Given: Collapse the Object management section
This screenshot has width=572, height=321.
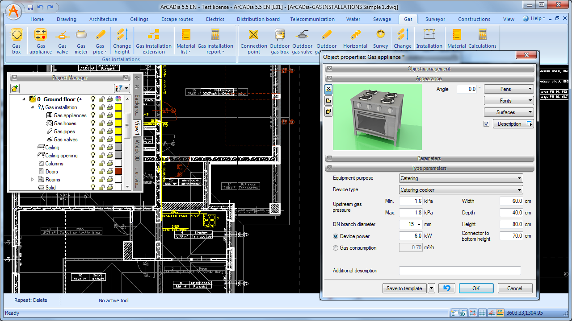Looking at the screenshot, I should pyautogui.click(x=329, y=69).
